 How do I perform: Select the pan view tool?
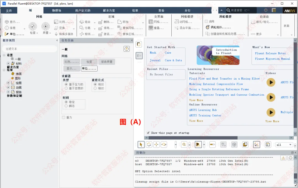click(156, 145)
